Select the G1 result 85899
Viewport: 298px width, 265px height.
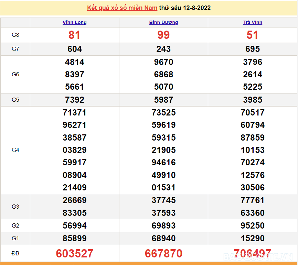(x=74, y=239)
